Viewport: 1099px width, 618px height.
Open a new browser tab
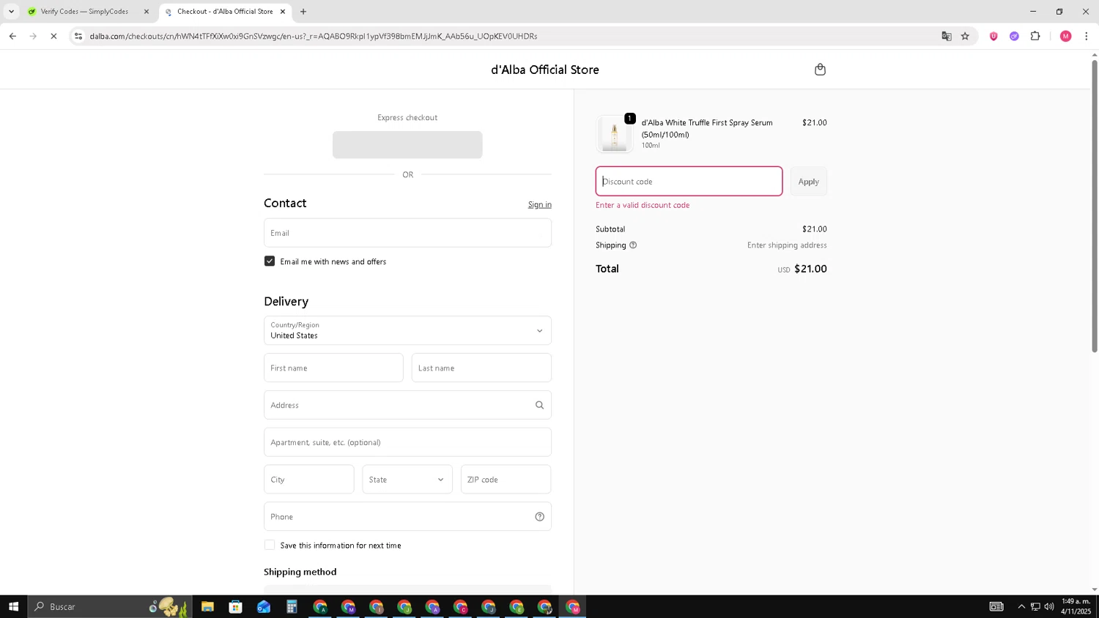tap(303, 11)
